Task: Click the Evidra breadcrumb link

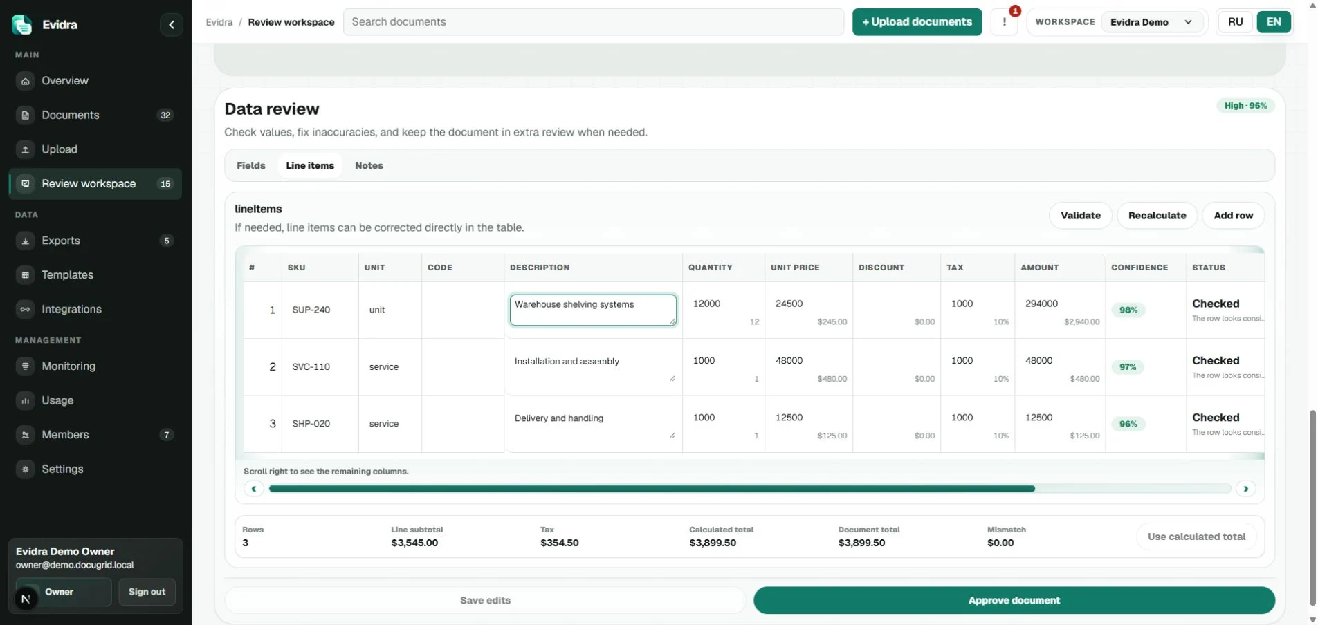Action: tap(219, 22)
